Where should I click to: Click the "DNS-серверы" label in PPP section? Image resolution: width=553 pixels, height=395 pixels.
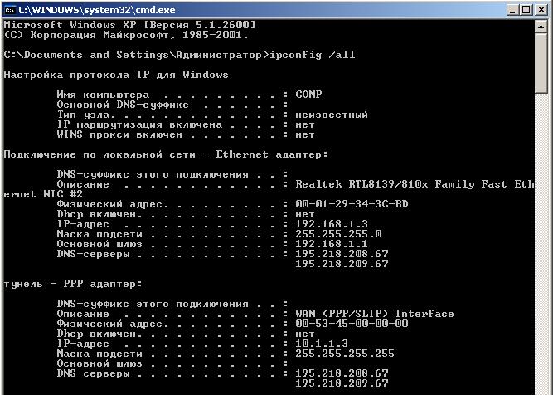tap(93, 373)
